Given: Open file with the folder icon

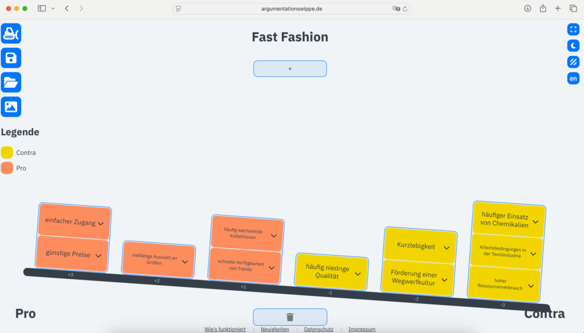Looking at the screenshot, I should pyautogui.click(x=11, y=83).
